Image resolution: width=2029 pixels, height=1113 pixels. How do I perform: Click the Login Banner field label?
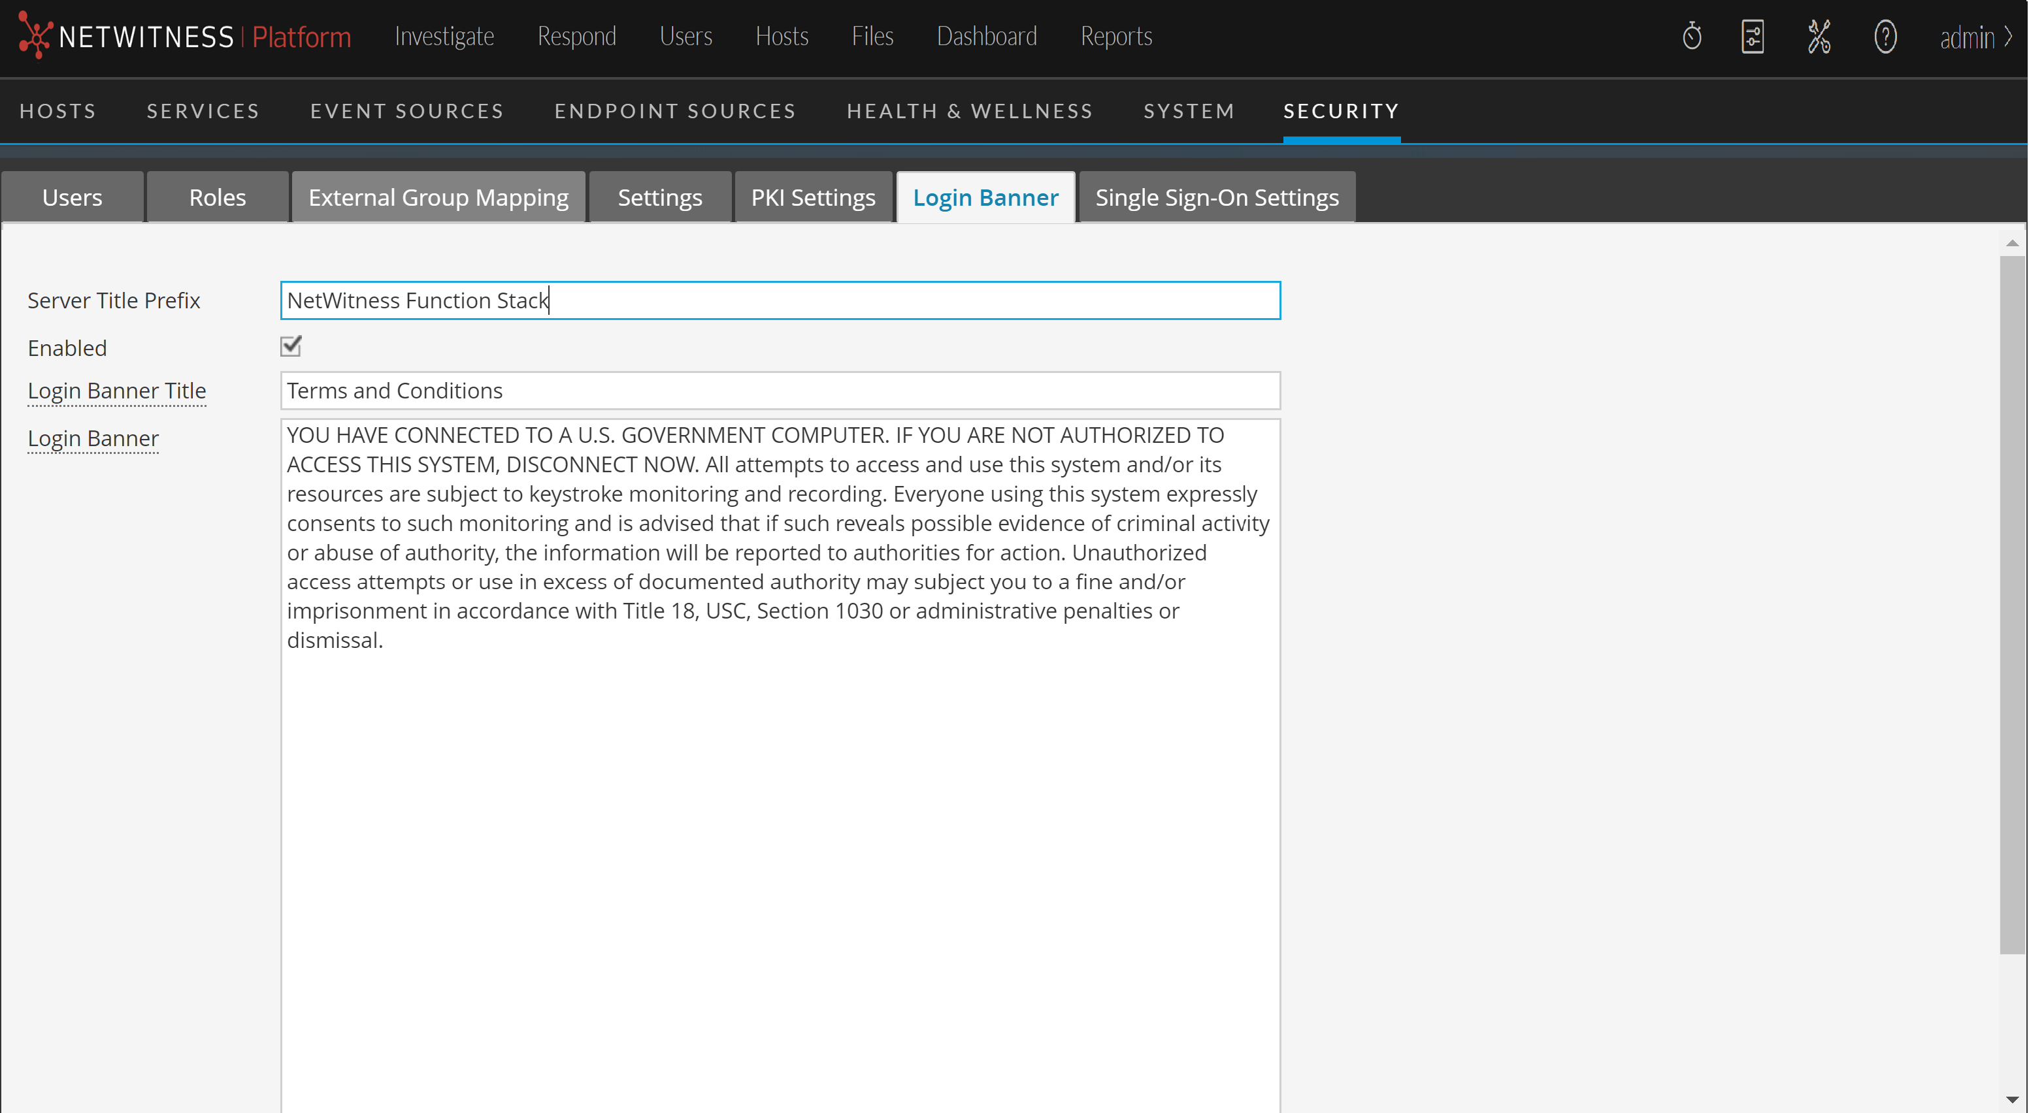tap(93, 438)
